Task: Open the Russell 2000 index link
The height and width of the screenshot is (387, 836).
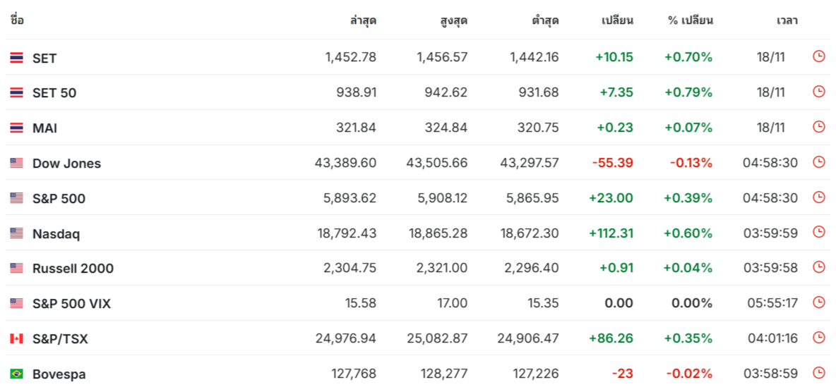Action: [x=73, y=269]
